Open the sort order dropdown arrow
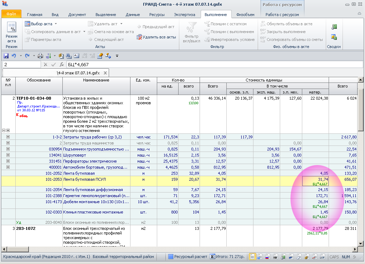 (x=54, y=56)
